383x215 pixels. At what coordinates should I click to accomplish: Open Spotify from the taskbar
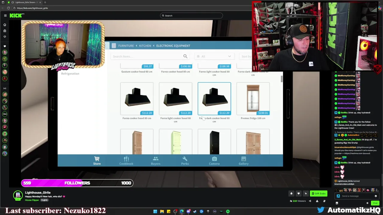228,211
